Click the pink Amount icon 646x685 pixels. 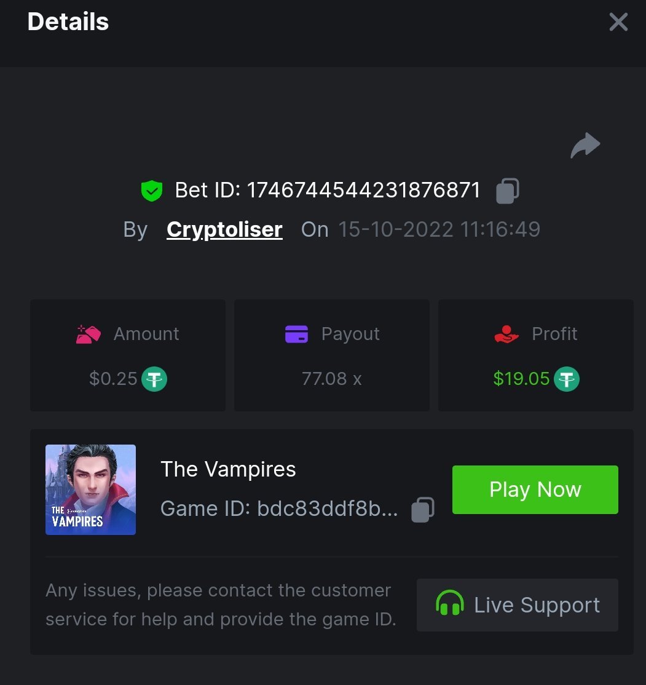tap(88, 334)
